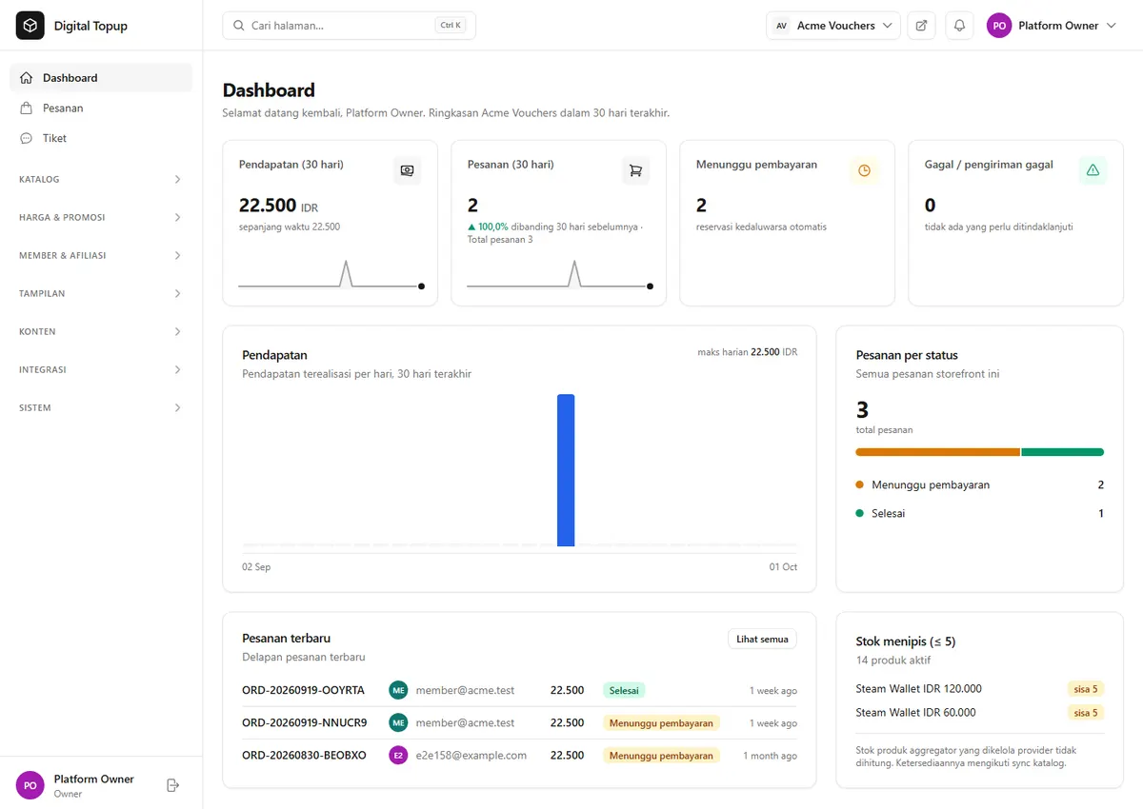Open order ORD-20260919-NNUCR9

305,722
